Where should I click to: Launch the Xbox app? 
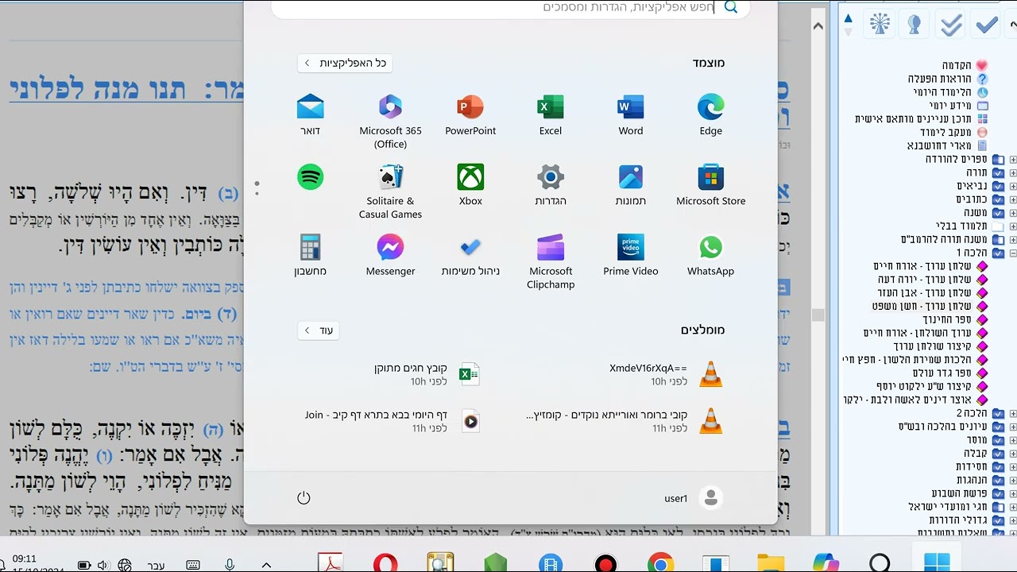(x=470, y=185)
